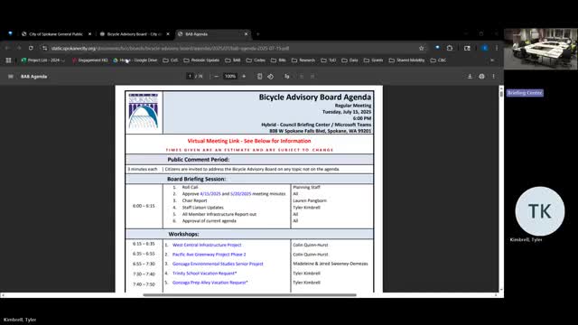
Task: Expand the CBC bookmark folder
Action: (x=438, y=60)
